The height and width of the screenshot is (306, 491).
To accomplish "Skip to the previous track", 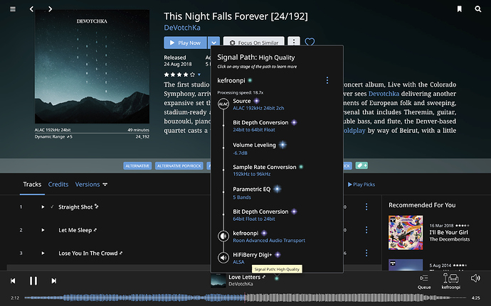I will click(x=13, y=281).
